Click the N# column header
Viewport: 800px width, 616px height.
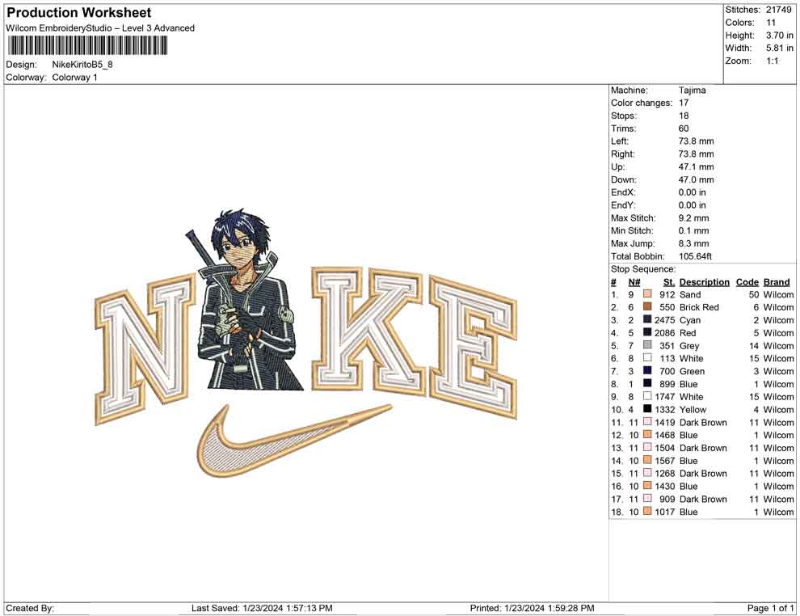pyautogui.click(x=634, y=281)
